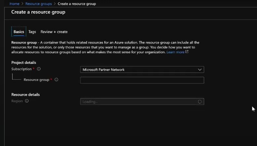Click the Project details section heading
The width and height of the screenshot is (257, 146).
[x=24, y=63]
